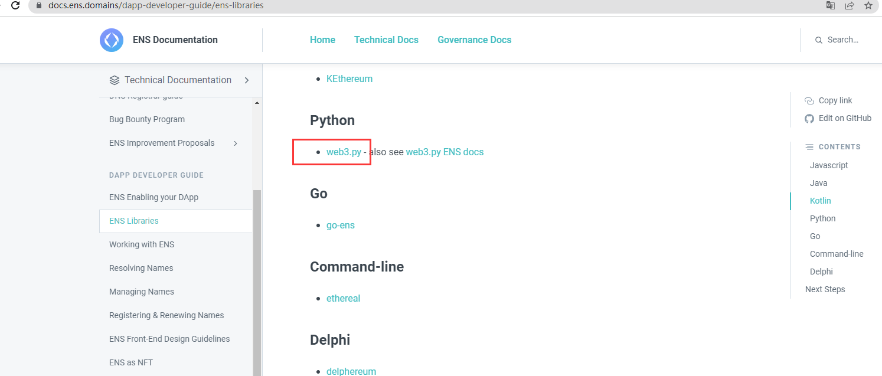Open the web3.py library link
This screenshot has height=376, width=882.
pos(344,152)
